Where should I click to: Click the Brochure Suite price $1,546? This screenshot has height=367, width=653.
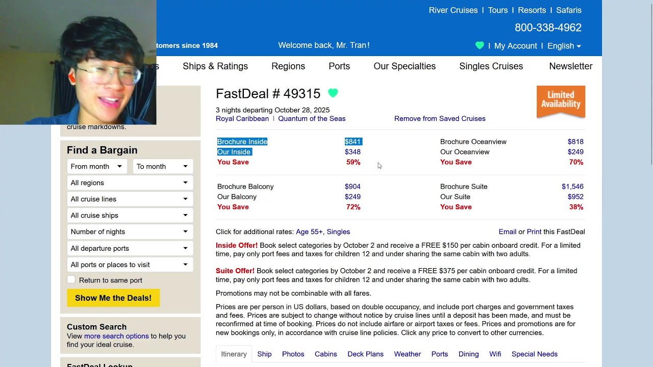point(572,187)
